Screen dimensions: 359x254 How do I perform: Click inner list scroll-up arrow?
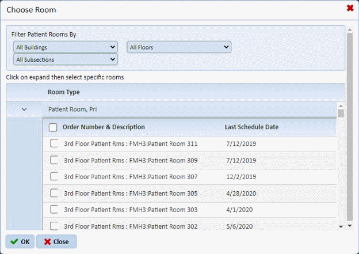[x=341, y=106]
